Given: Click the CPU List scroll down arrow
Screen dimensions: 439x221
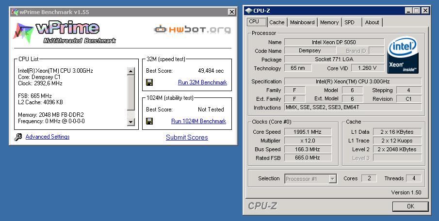Looking at the screenshot, I should click(x=131, y=122).
